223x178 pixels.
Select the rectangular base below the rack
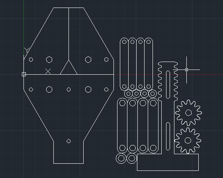168,162
